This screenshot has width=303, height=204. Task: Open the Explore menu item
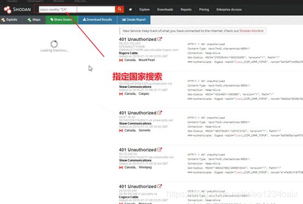(x=144, y=9)
